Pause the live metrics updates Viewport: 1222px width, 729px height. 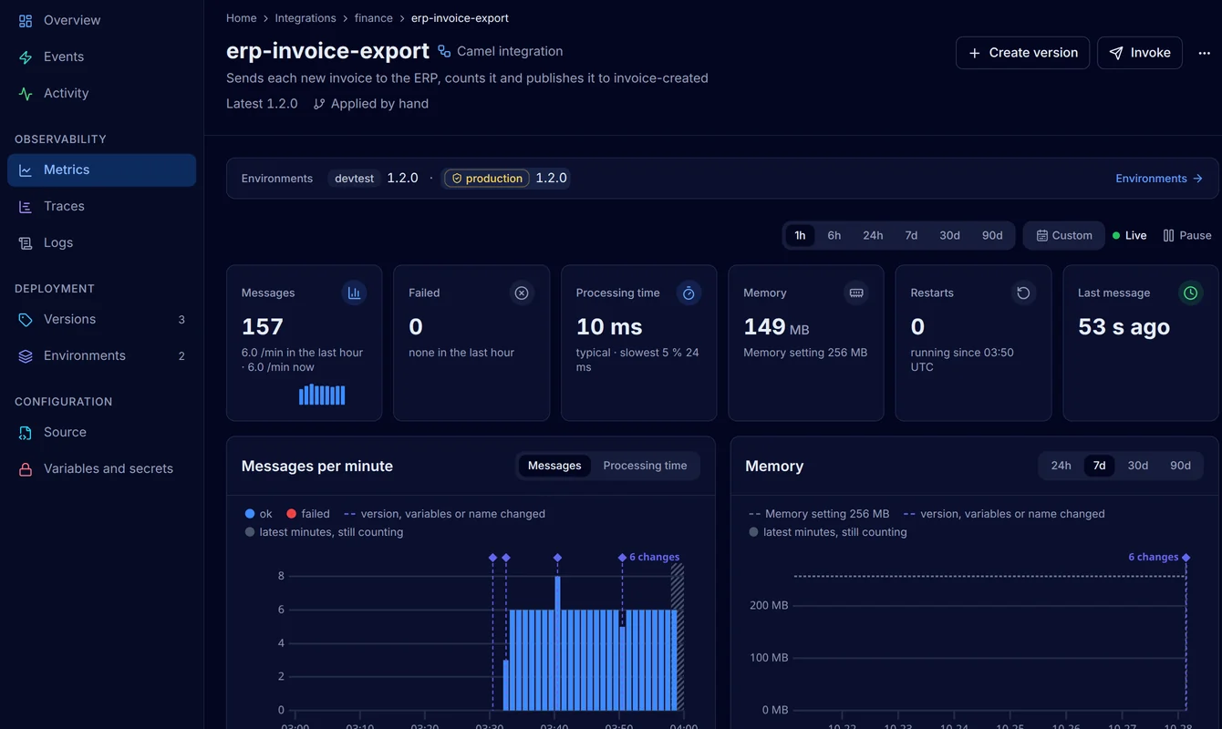(x=1187, y=235)
